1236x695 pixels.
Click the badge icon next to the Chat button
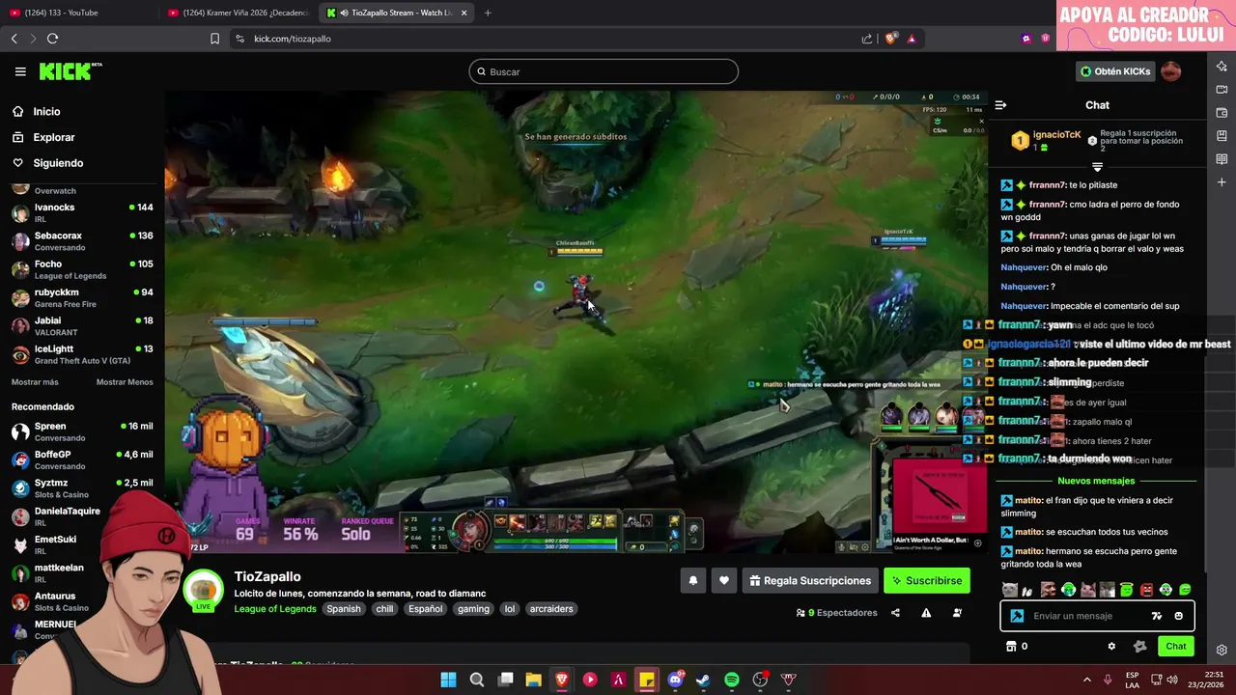[x=1139, y=646]
